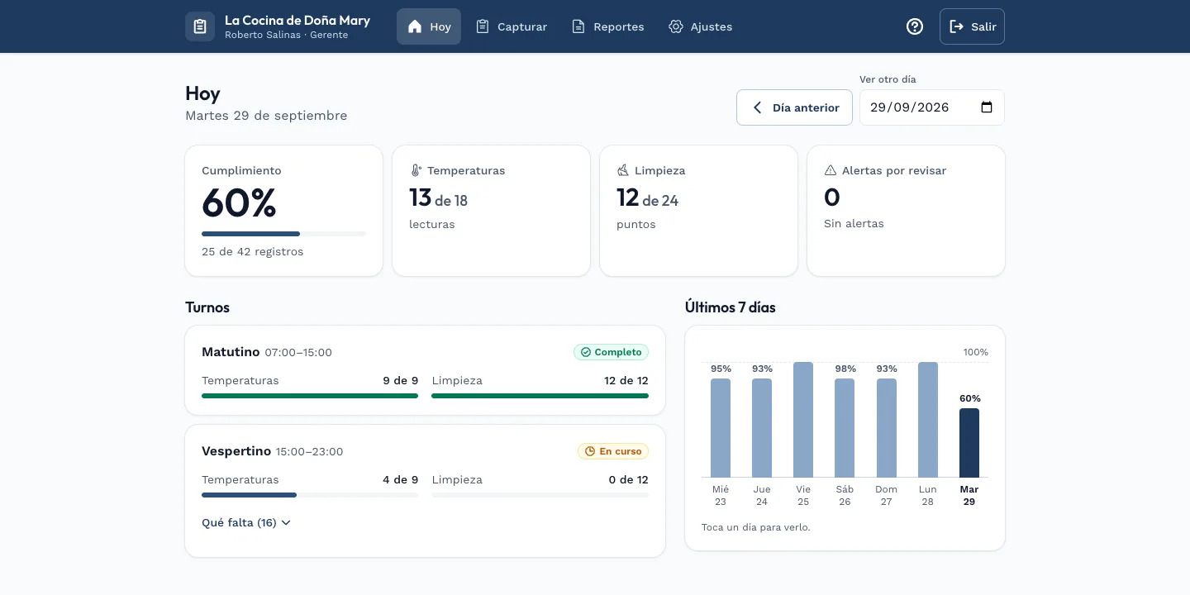Viewport: 1190px width, 595px height.
Task: Click Matutino Limpieza progress bar
Action: (540, 396)
